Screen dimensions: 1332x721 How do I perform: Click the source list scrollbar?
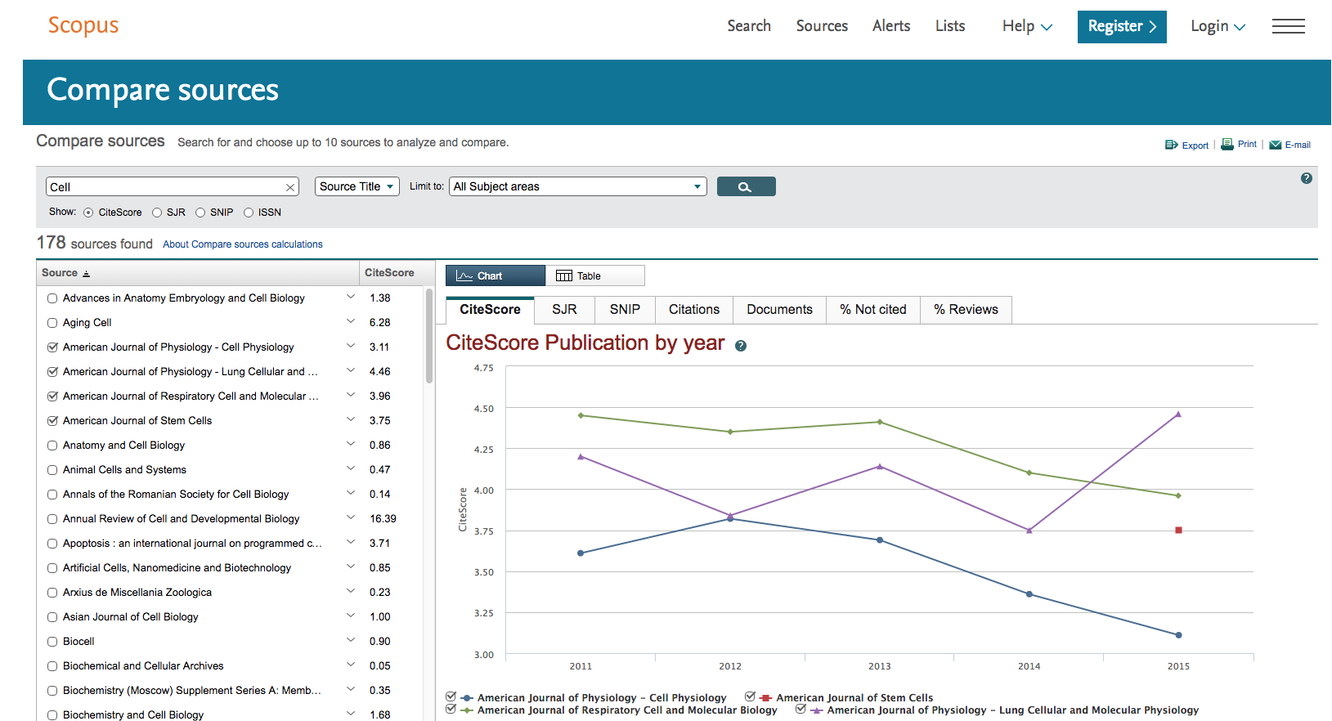429,335
